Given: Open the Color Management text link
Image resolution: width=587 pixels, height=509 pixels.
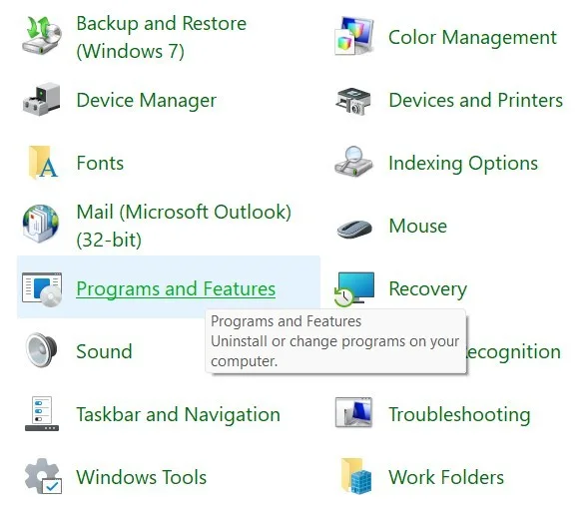Looking at the screenshot, I should pos(472,38).
